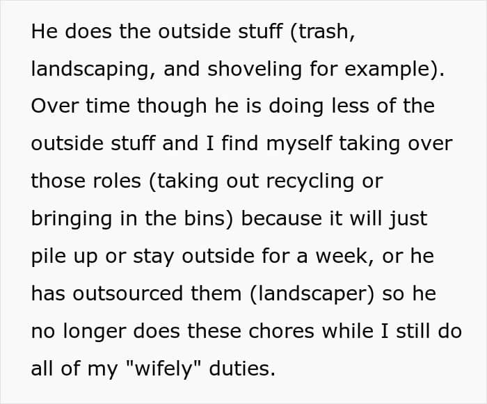
Task: Click the word "though"
Action: [x=172, y=106]
